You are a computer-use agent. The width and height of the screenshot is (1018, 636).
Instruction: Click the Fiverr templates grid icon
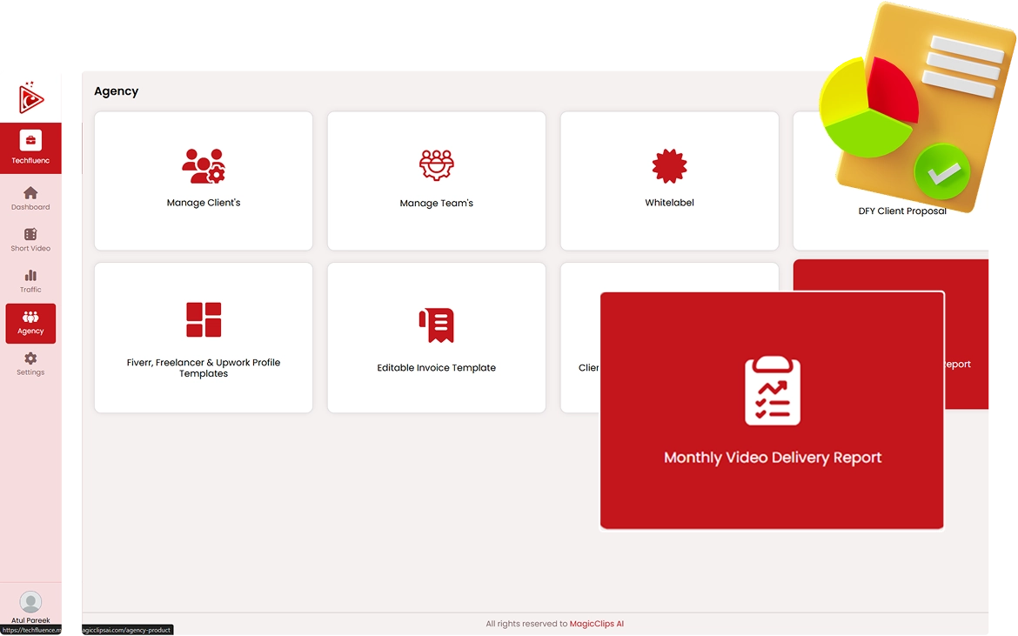[204, 319]
